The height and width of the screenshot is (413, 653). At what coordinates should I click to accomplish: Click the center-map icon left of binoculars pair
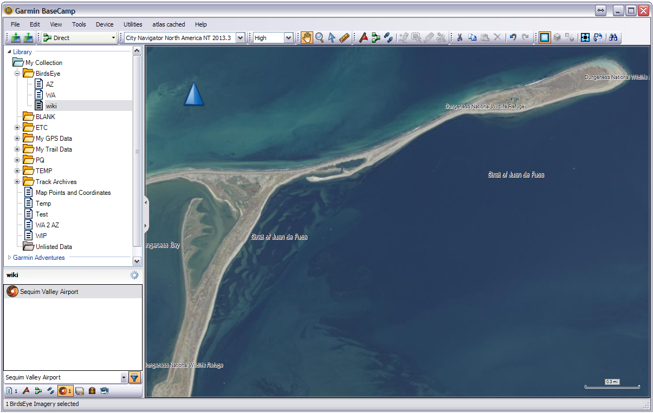tap(585, 38)
